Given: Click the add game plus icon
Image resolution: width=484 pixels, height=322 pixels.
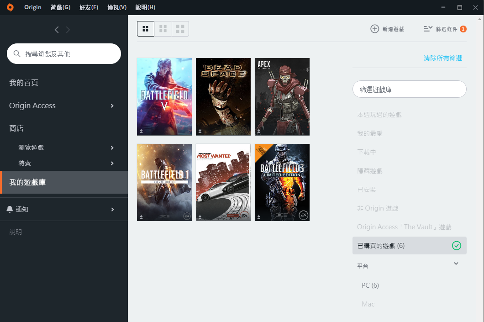Looking at the screenshot, I should pos(375,29).
